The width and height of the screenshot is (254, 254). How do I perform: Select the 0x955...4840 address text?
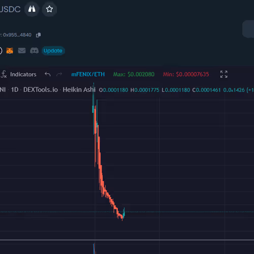17,35
